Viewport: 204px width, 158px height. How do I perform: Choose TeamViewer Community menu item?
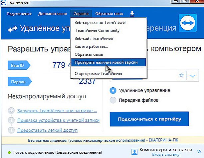(x=108, y=31)
